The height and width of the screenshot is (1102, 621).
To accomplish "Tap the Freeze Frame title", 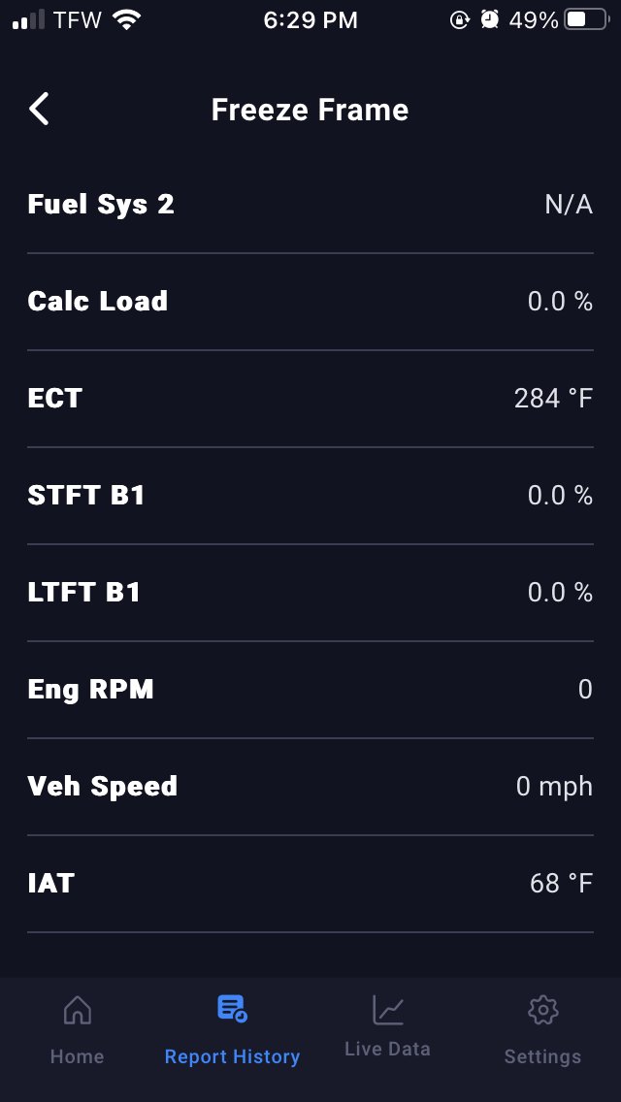I will (310, 110).
